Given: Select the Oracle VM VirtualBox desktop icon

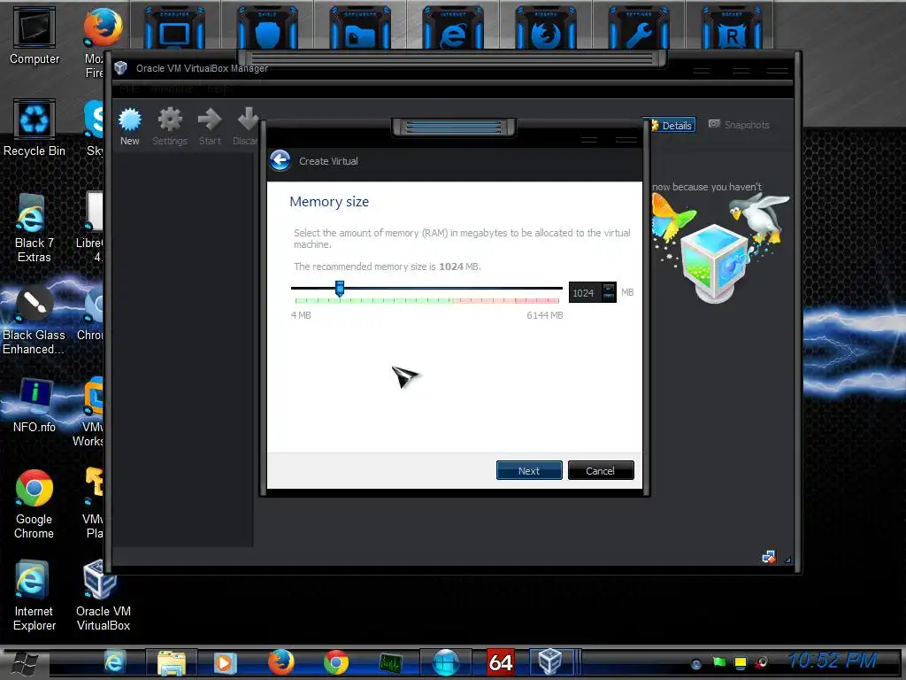Looking at the screenshot, I should coord(103,596).
